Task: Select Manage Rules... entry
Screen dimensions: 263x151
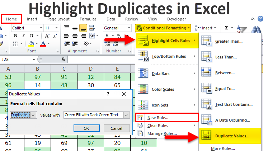Action: pyautogui.click(x=162, y=133)
